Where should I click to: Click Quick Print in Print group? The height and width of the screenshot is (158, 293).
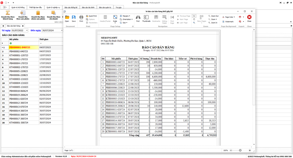pyautogui.click(x=91, y=16)
